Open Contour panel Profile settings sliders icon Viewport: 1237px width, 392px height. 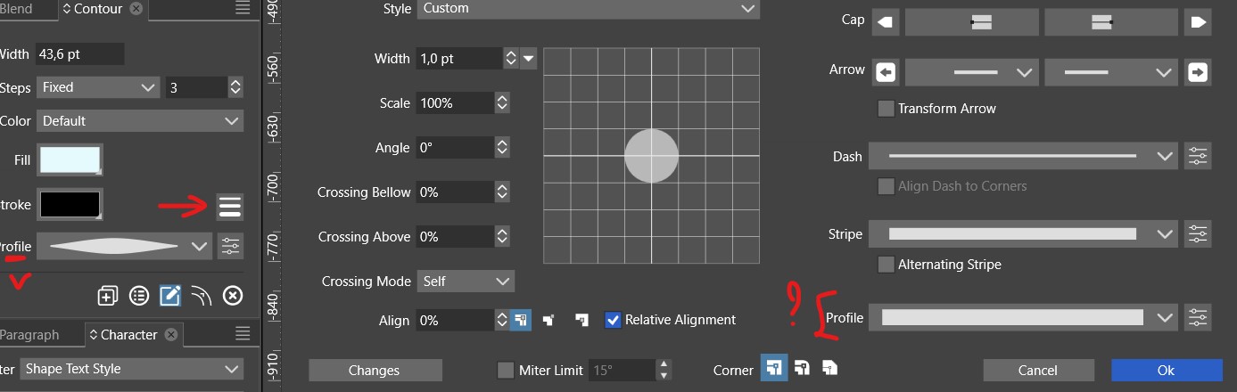(230, 246)
